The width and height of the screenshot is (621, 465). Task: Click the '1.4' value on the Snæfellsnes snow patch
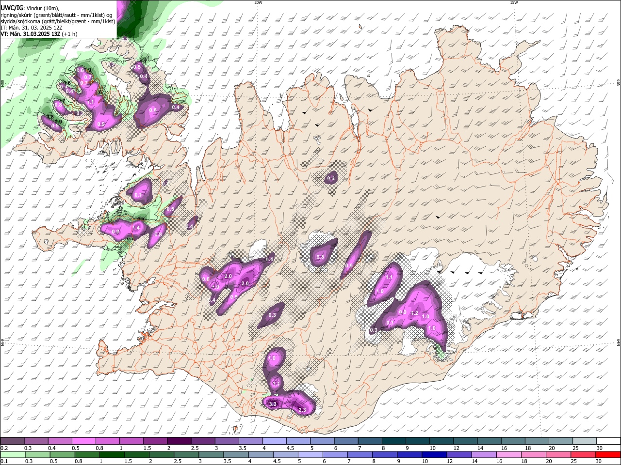tap(136, 228)
